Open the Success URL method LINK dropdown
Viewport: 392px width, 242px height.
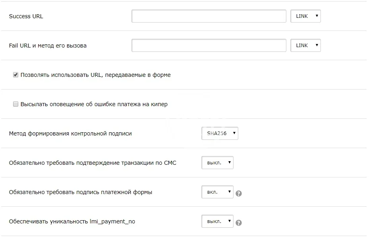pyautogui.click(x=305, y=16)
